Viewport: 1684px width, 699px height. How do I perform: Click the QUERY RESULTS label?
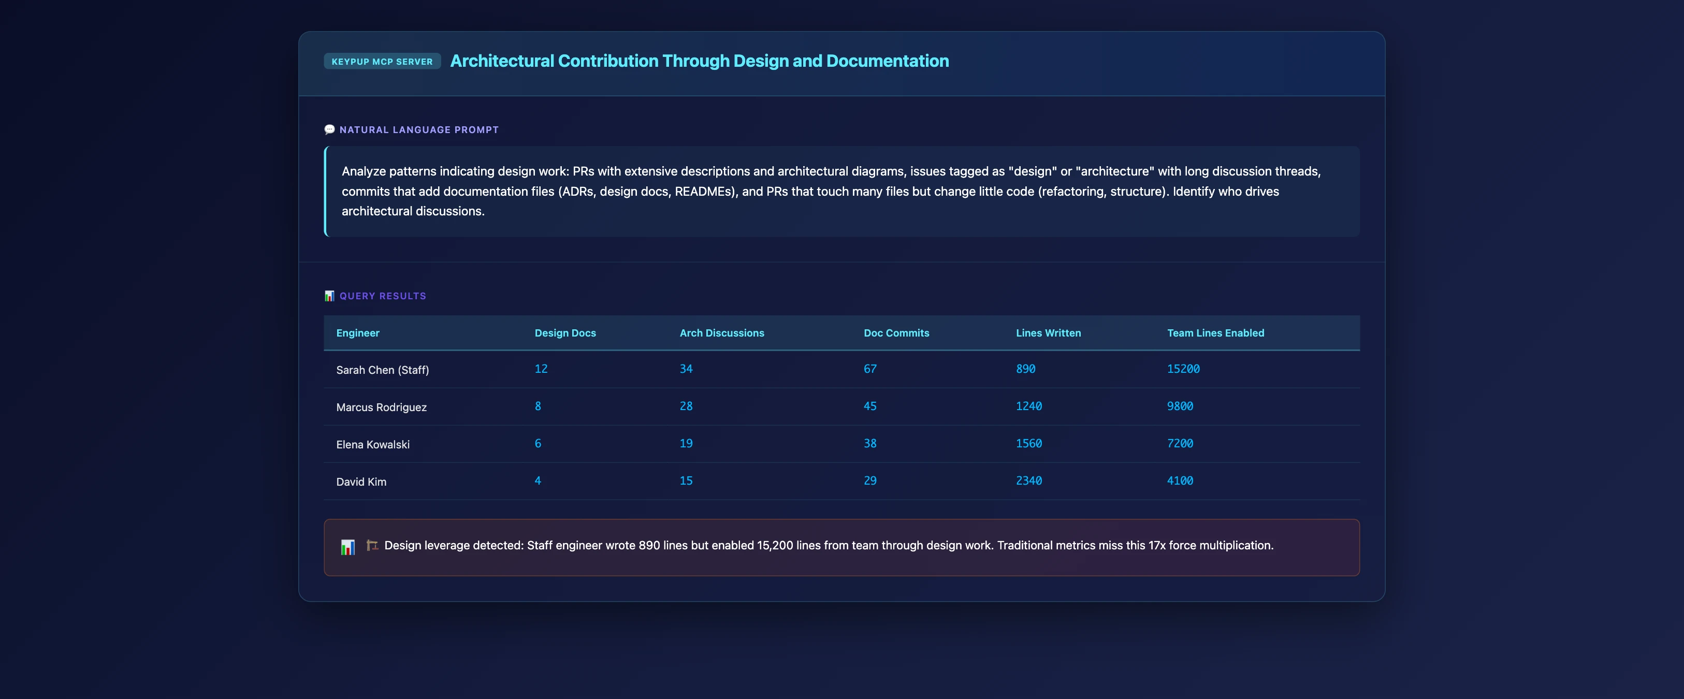click(383, 296)
